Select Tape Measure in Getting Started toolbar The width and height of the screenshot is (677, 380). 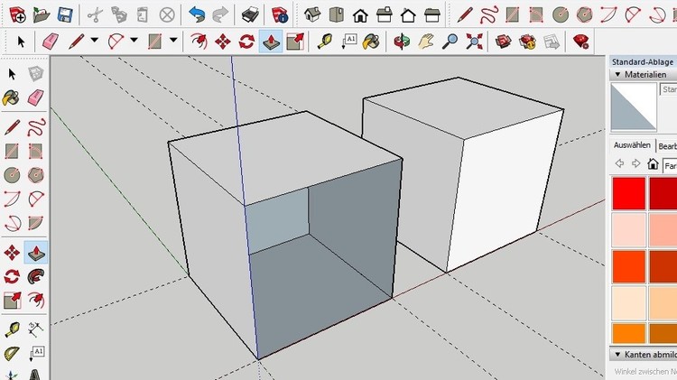pyautogui.click(x=325, y=42)
